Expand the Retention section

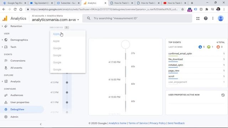point(2,26)
